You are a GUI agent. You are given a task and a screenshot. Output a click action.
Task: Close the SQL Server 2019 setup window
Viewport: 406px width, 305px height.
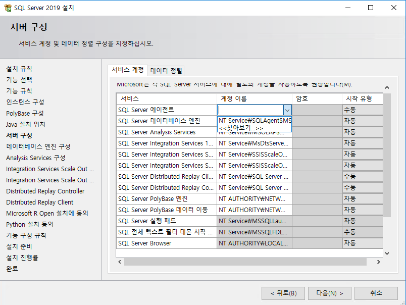[x=394, y=8]
